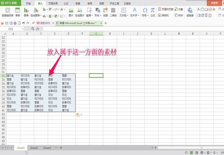
Task: Open the Name Box dropdown arrow
Action: tap(22, 29)
